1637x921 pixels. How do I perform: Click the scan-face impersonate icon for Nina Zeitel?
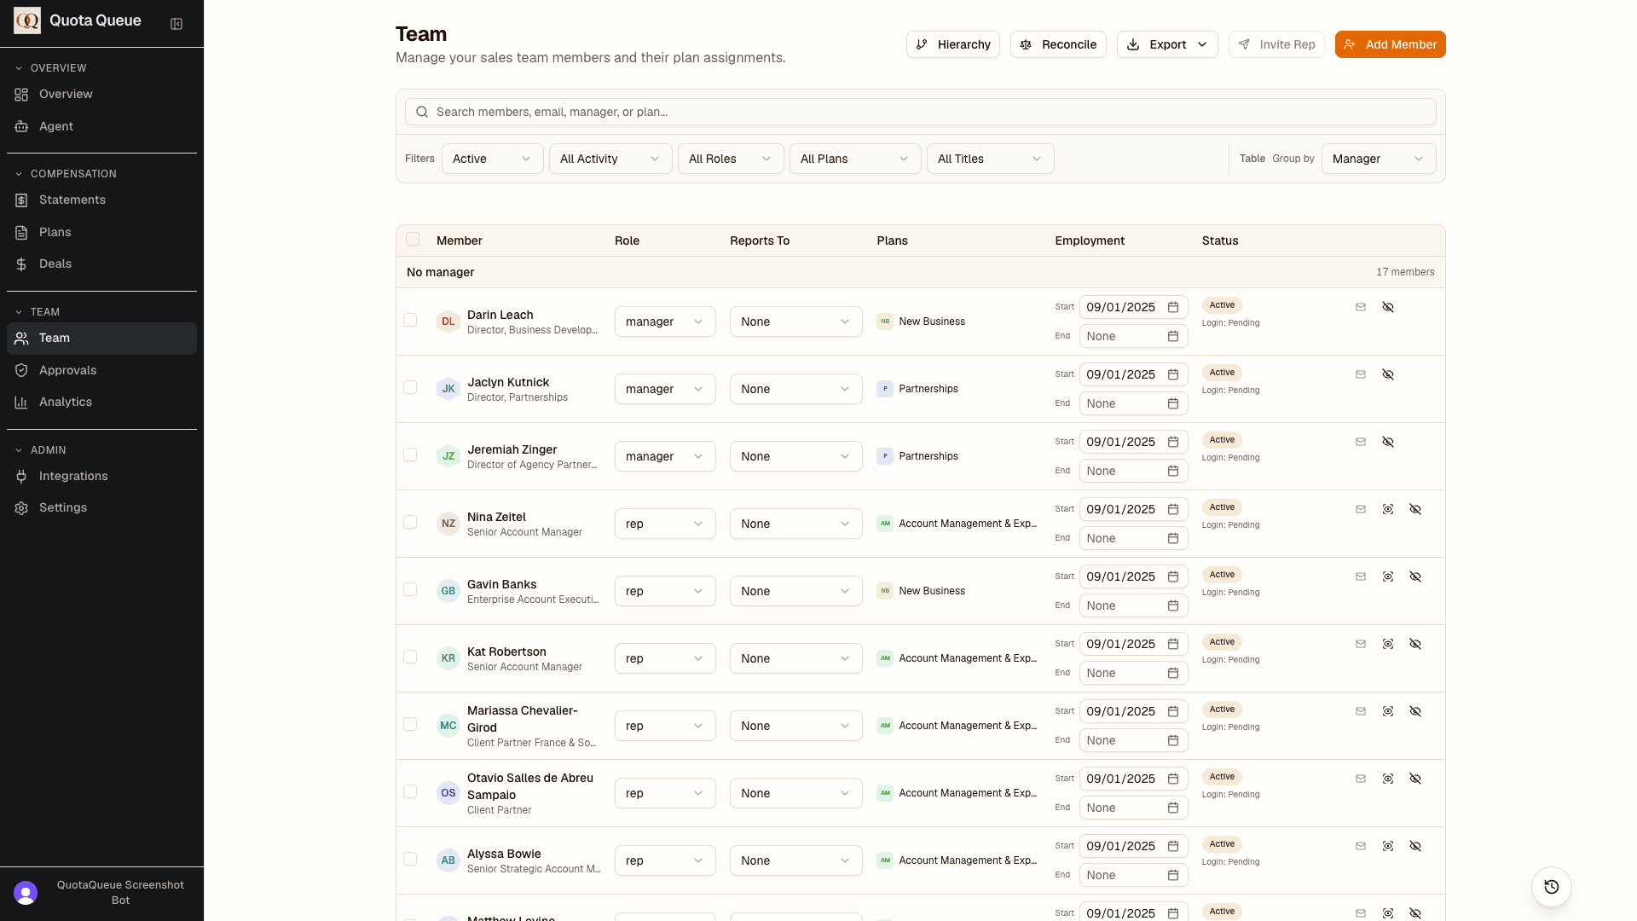(1388, 509)
